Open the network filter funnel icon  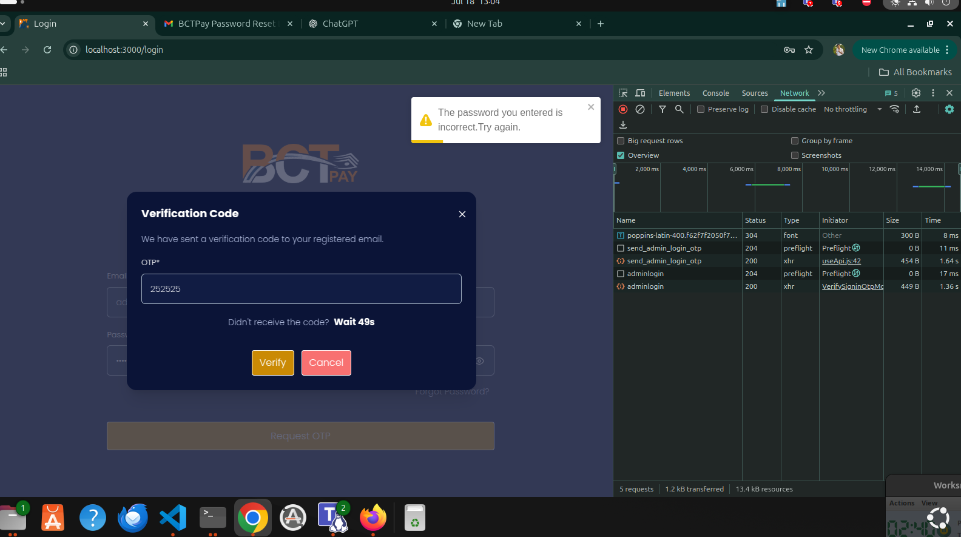pyautogui.click(x=663, y=109)
